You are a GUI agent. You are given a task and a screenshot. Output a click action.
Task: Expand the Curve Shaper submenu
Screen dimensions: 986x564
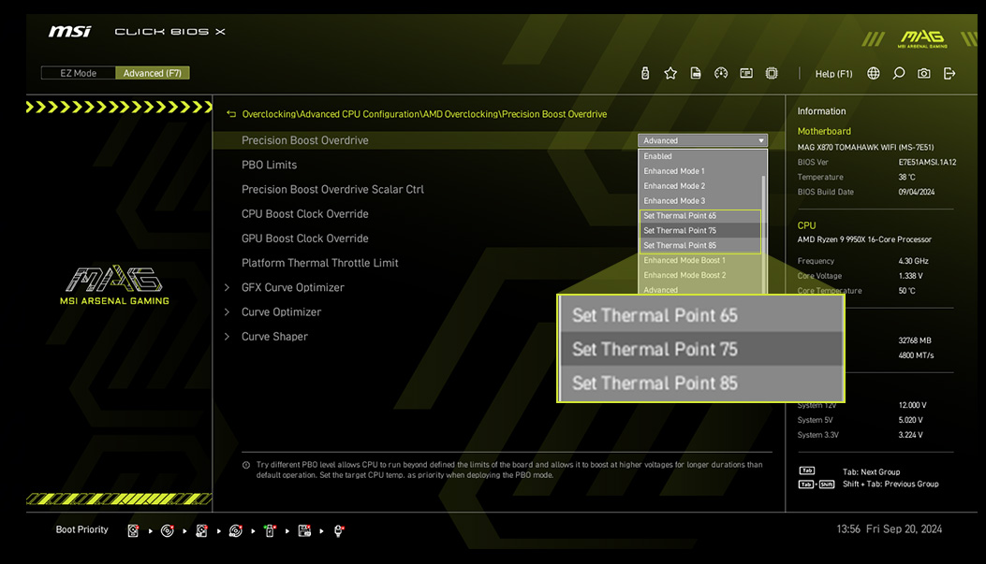[x=274, y=337]
